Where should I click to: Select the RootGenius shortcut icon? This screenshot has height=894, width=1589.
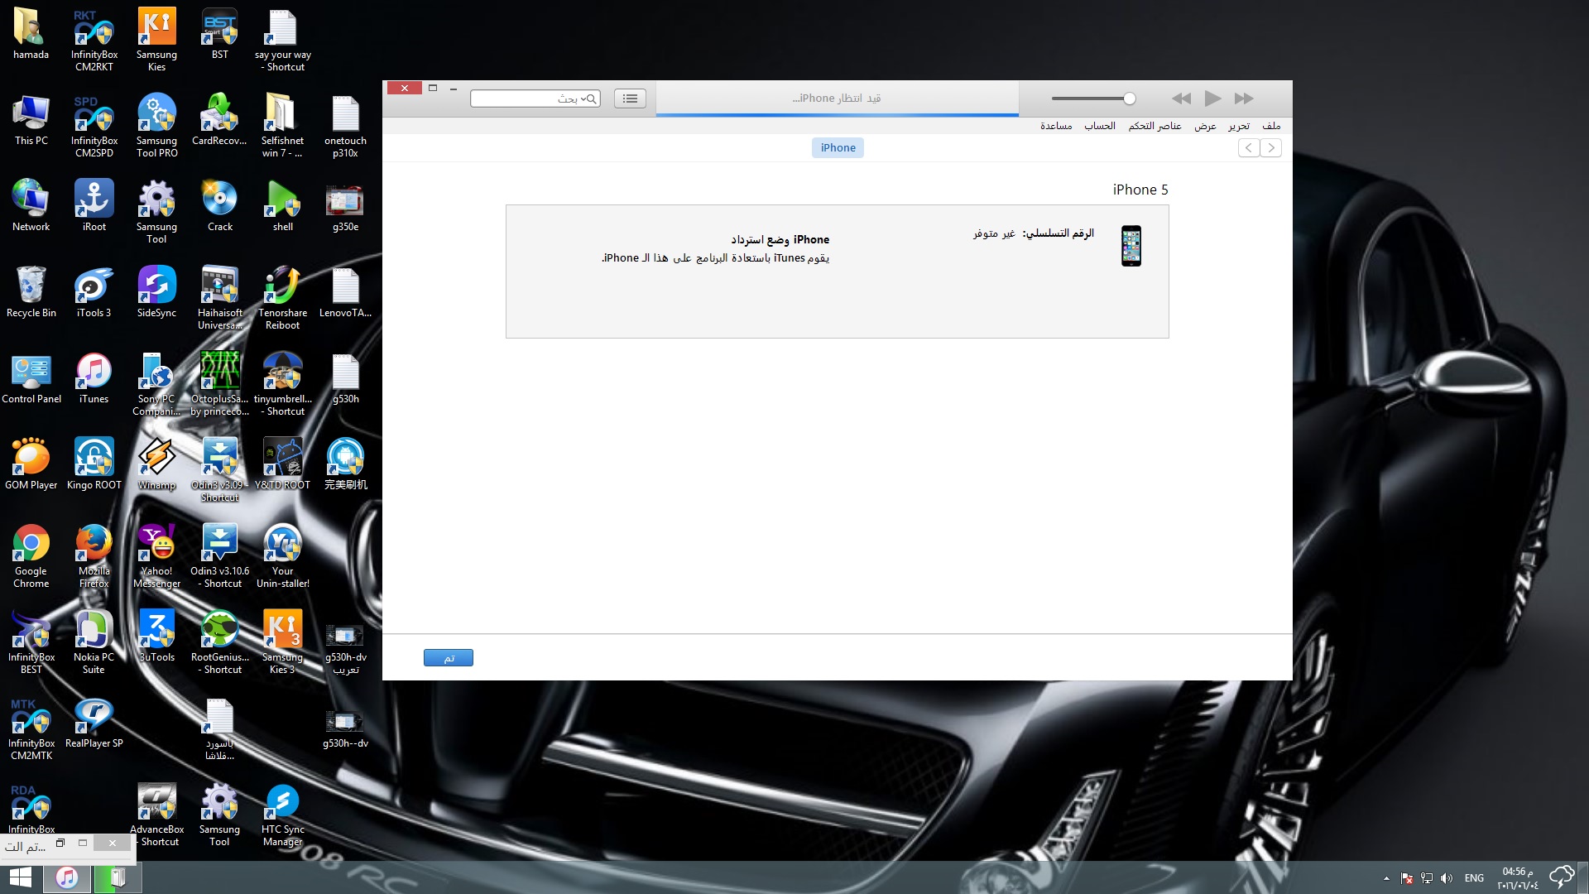click(219, 642)
